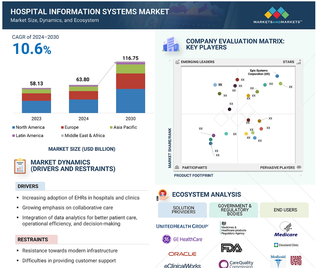Image resolution: width=317 pixels, height=268 pixels.
Task: Click the Medicines & Healthcare products Regulatory Agency logo
Action: tap(233, 228)
